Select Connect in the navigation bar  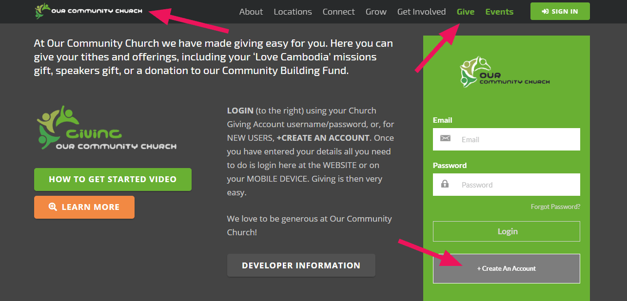339,12
